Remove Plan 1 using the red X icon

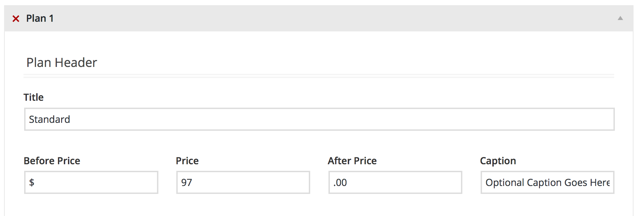[16, 19]
